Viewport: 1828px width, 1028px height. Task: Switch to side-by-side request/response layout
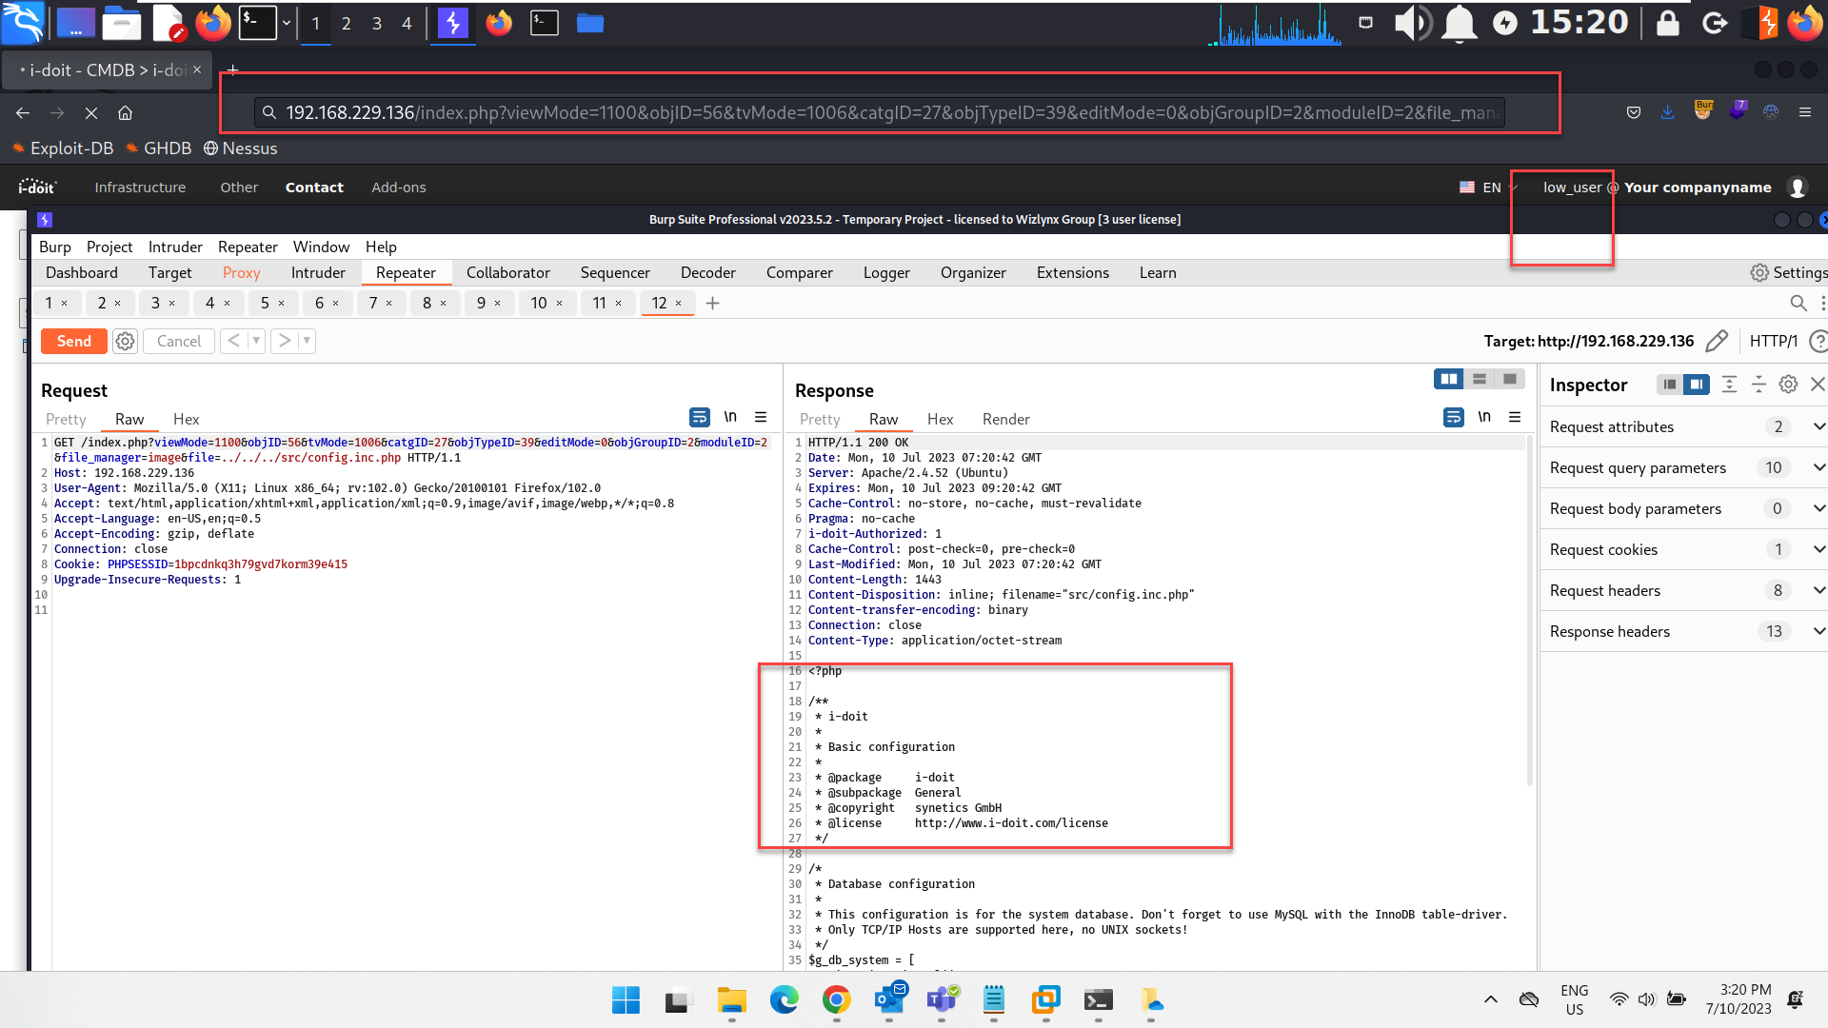point(1449,379)
